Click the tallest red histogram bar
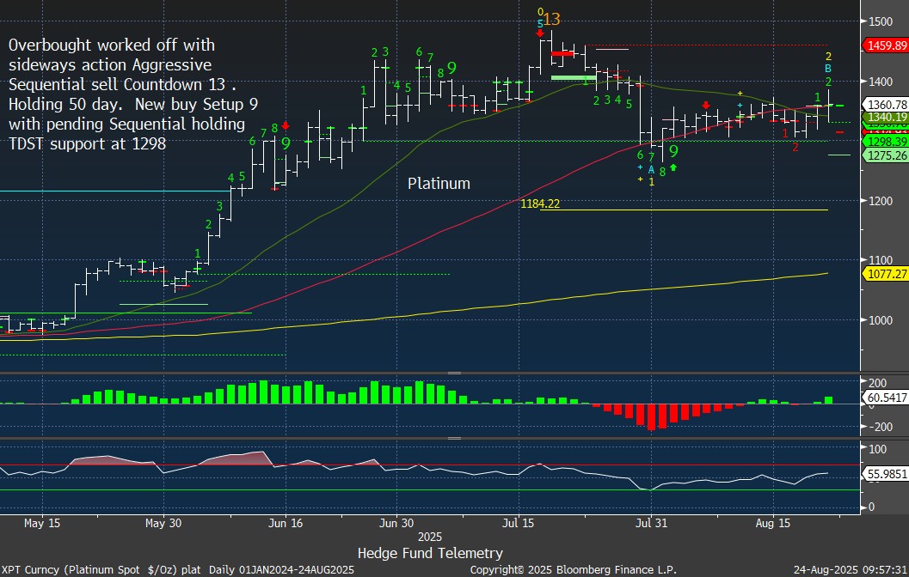Image resolution: width=909 pixels, height=577 pixels. click(651, 416)
